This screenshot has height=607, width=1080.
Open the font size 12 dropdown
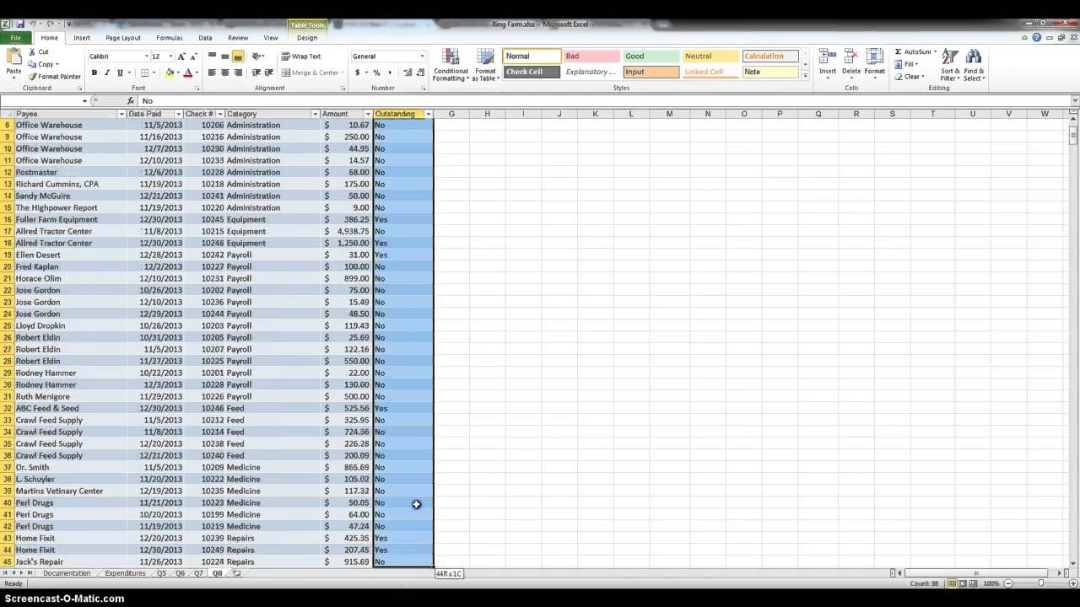point(170,56)
